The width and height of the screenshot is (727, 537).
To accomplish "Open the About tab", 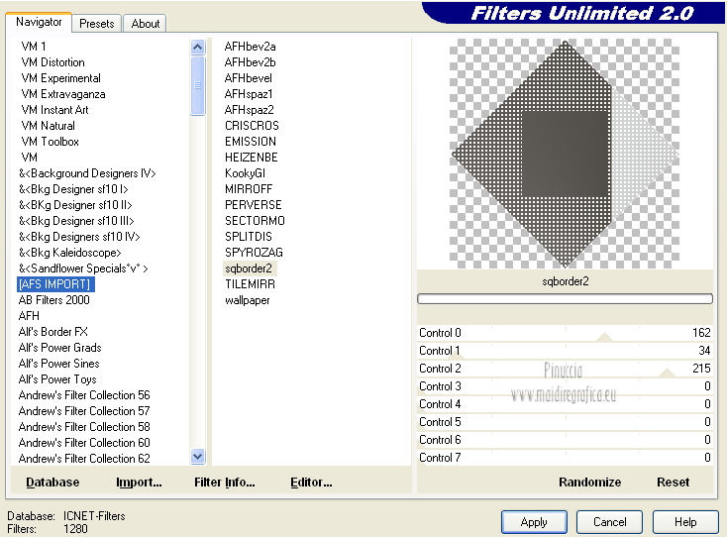I will pyautogui.click(x=146, y=23).
